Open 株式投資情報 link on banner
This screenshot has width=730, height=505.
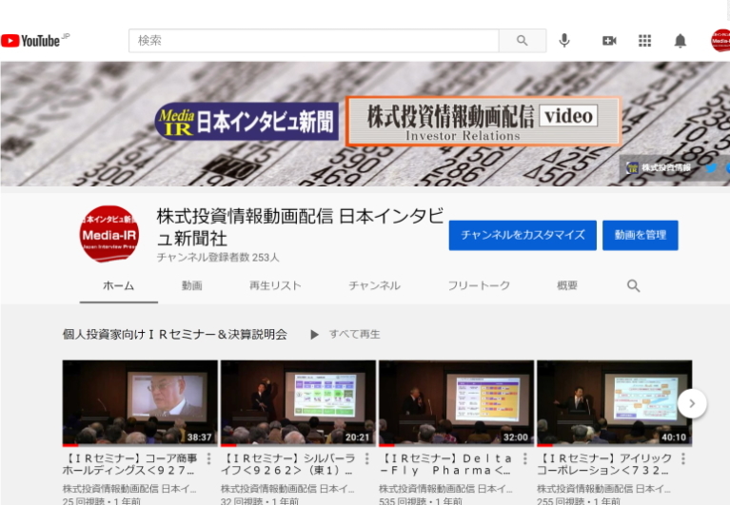[x=659, y=168]
